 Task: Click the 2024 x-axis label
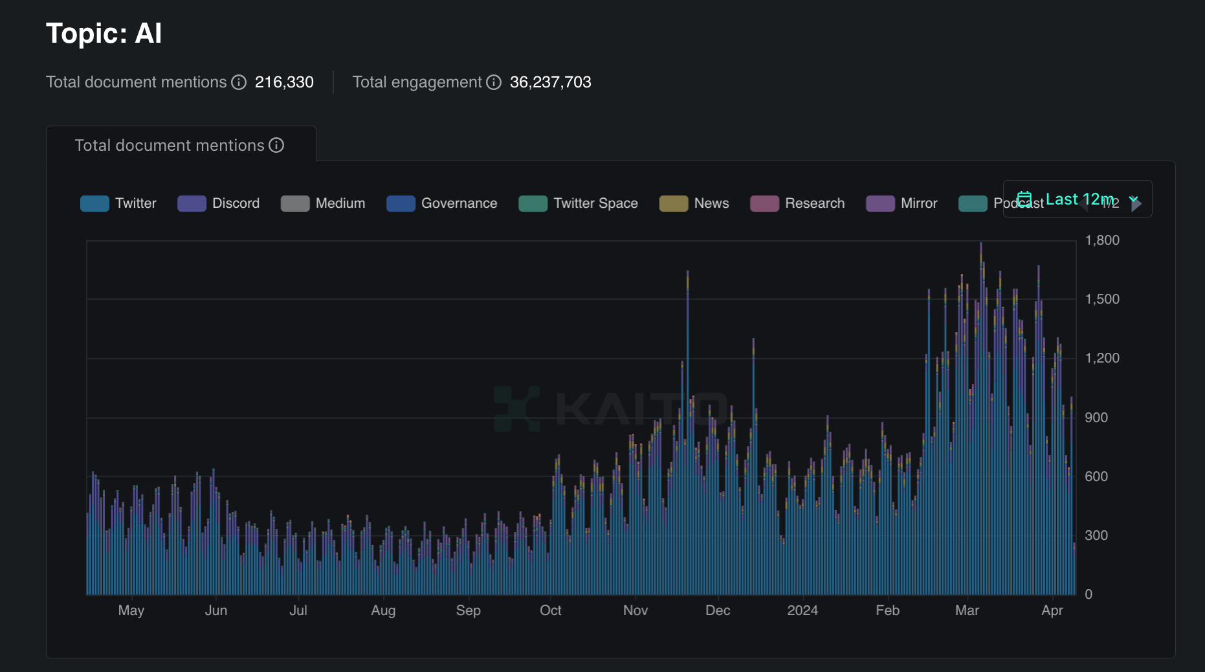pyautogui.click(x=802, y=610)
